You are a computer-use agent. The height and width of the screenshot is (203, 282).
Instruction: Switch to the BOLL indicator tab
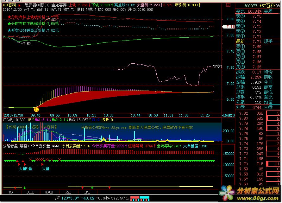30,192
